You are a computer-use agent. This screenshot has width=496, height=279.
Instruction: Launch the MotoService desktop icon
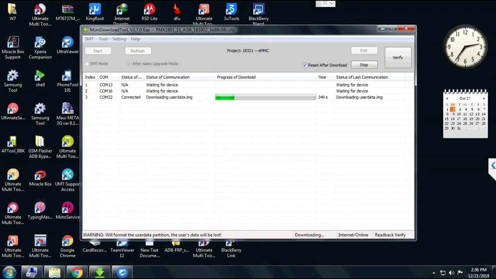coord(68,211)
